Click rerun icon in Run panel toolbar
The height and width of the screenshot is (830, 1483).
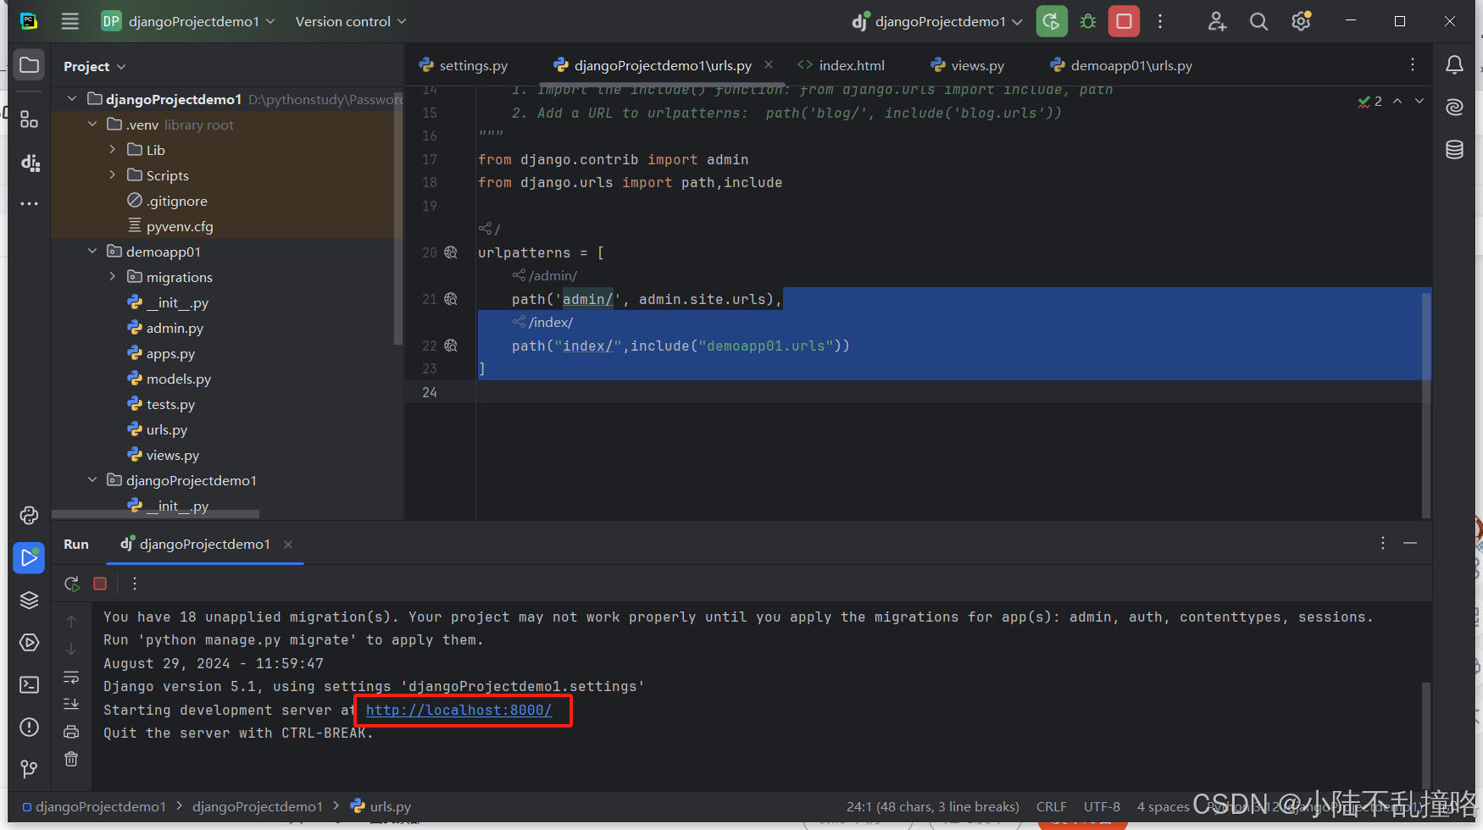[72, 584]
